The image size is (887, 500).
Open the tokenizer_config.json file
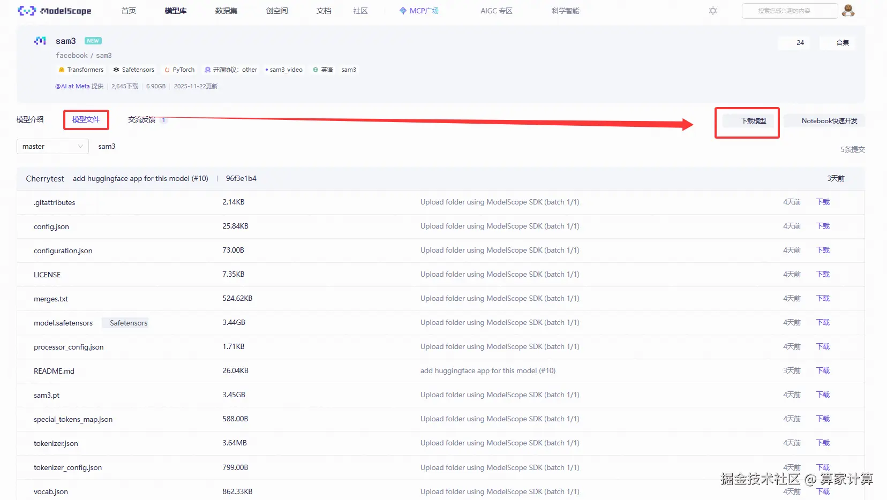click(67, 467)
